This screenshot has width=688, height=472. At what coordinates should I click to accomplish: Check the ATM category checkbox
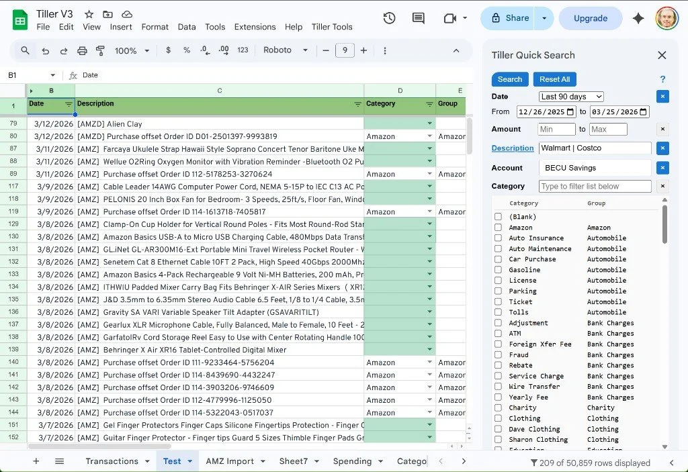498,334
